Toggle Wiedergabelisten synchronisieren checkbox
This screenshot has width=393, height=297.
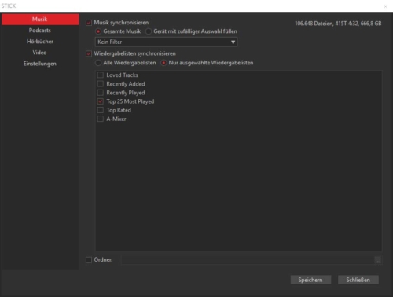[89, 53]
